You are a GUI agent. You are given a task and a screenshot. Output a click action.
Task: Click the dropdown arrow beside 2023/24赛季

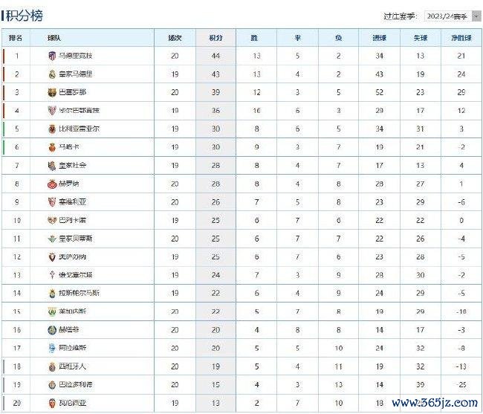tap(476, 16)
